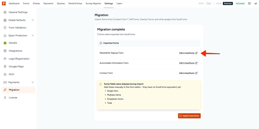
Task: Expand the Spam Protection chevron
Action: [33, 35]
